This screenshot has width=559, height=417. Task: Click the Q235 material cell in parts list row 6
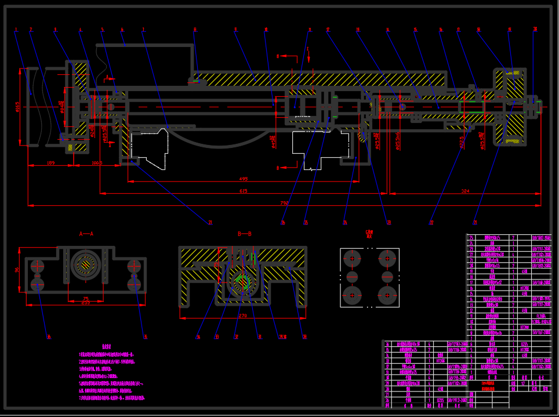point(524,345)
